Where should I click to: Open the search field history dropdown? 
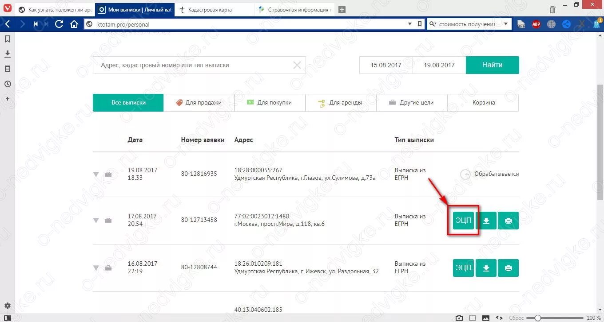[x=505, y=24]
